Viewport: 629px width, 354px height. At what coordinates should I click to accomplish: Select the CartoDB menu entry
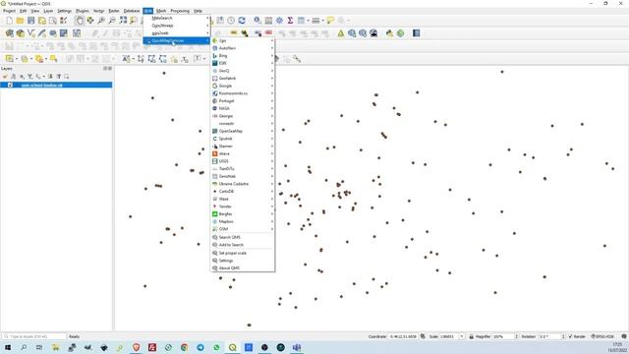coord(243,192)
